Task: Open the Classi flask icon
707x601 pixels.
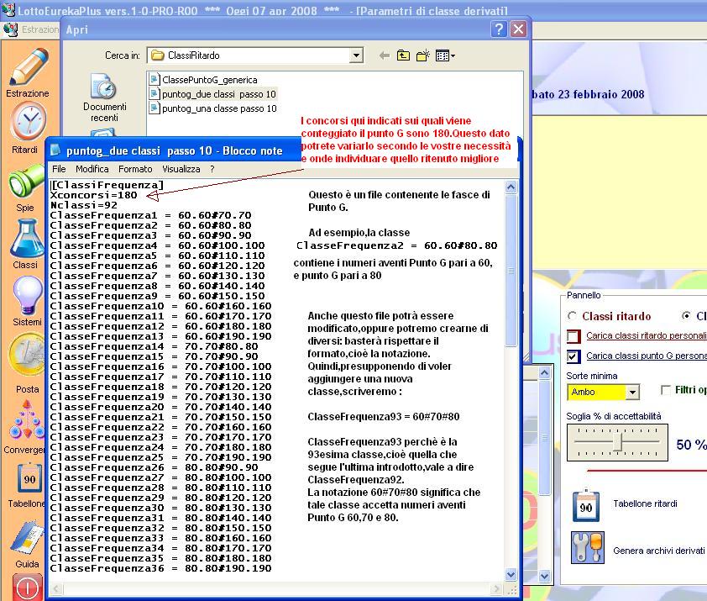Action: coord(27,239)
